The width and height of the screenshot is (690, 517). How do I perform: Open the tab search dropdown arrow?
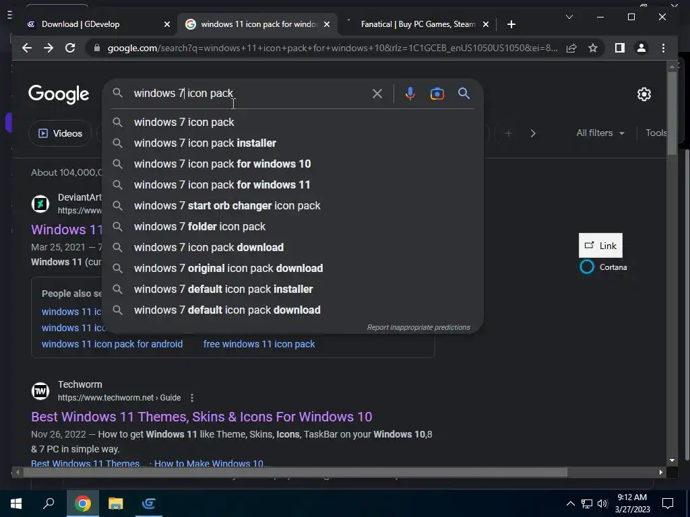click(569, 17)
